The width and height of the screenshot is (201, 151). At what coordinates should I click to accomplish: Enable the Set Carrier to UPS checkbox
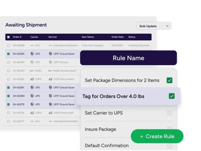170,113
